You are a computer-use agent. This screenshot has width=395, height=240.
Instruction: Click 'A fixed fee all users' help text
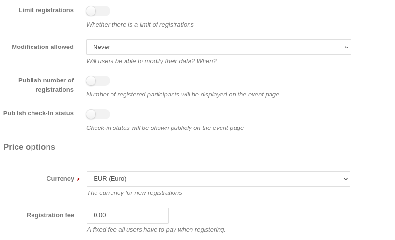[156, 230]
